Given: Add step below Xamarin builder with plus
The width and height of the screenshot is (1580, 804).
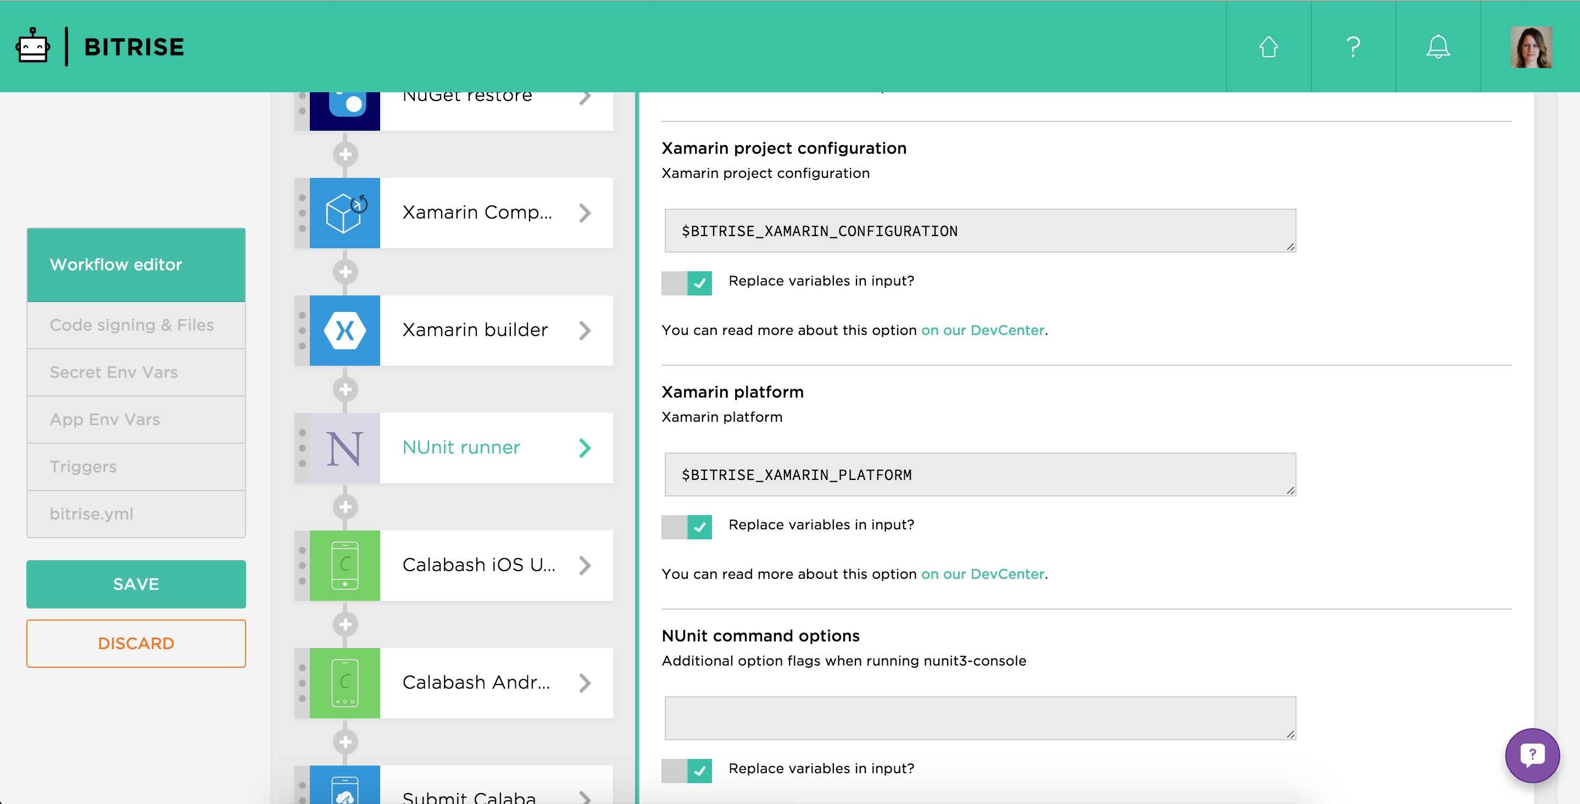Looking at the screenshot, I should [x=346, y=389].
